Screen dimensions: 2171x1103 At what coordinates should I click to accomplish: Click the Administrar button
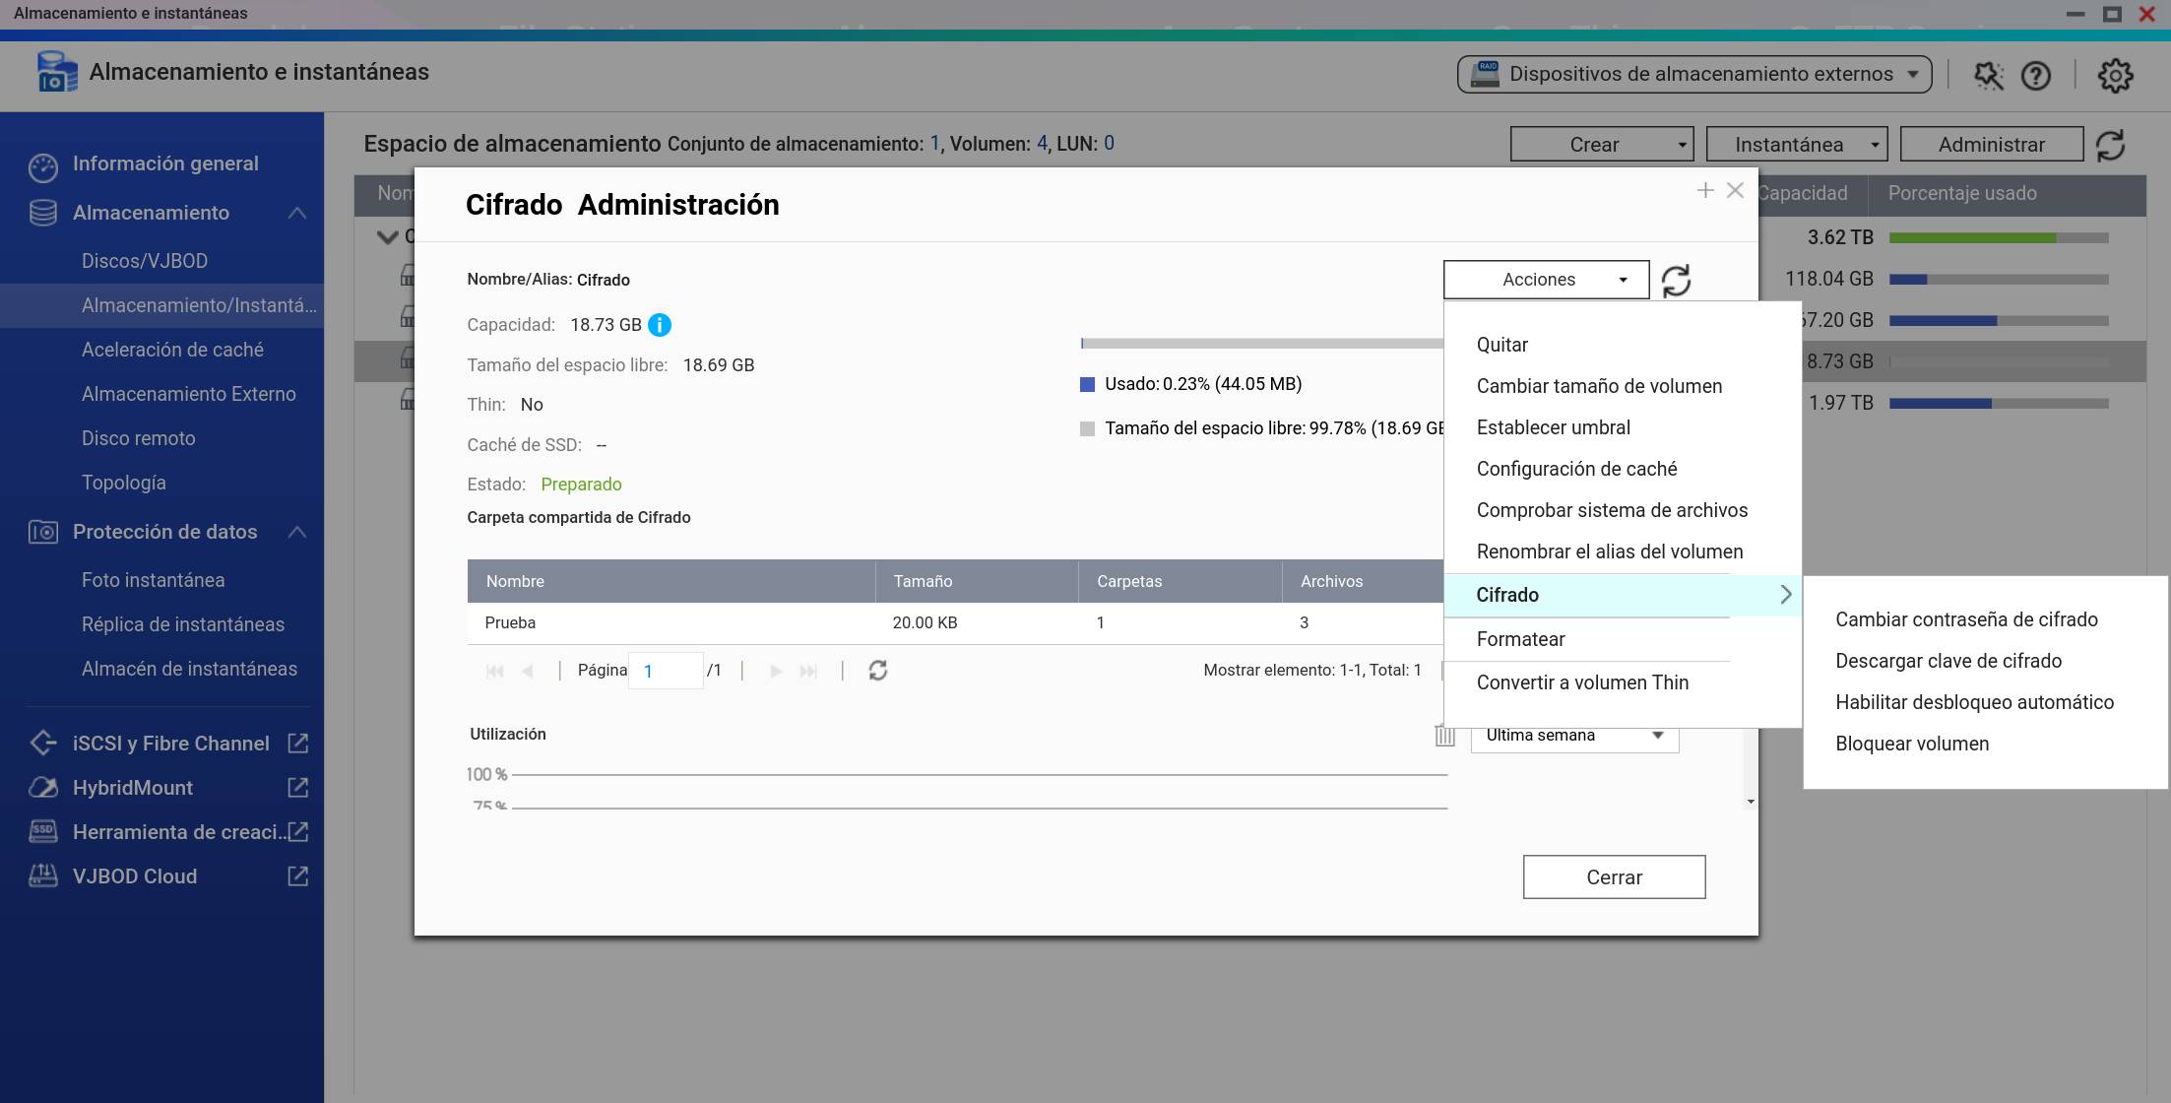1991,145
